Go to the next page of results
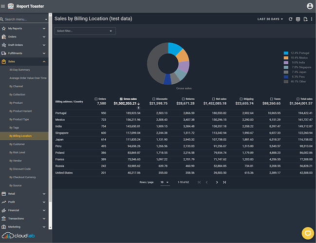Screen dimensions: 316x243 216,182
